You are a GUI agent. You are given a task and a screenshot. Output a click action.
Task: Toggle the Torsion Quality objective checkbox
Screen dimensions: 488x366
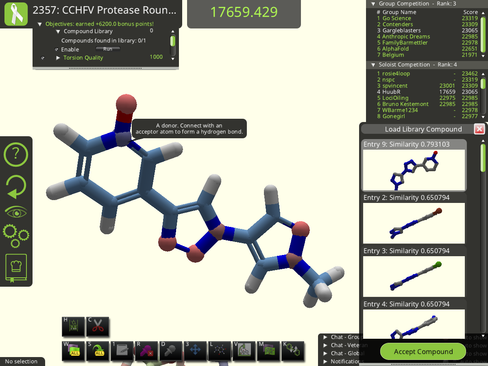point(43,58)
